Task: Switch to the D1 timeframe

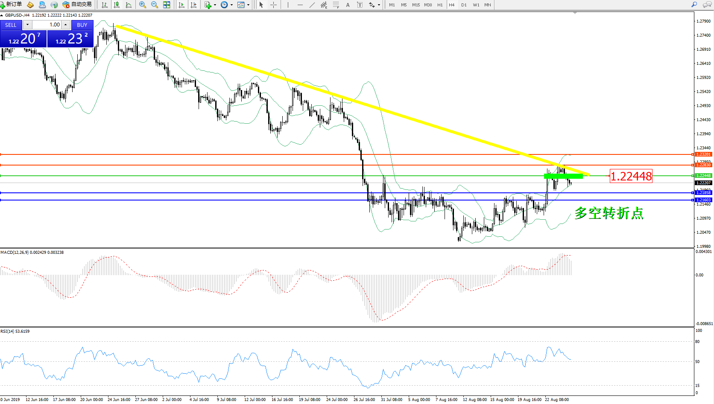Action: click(x=464, y=5)
